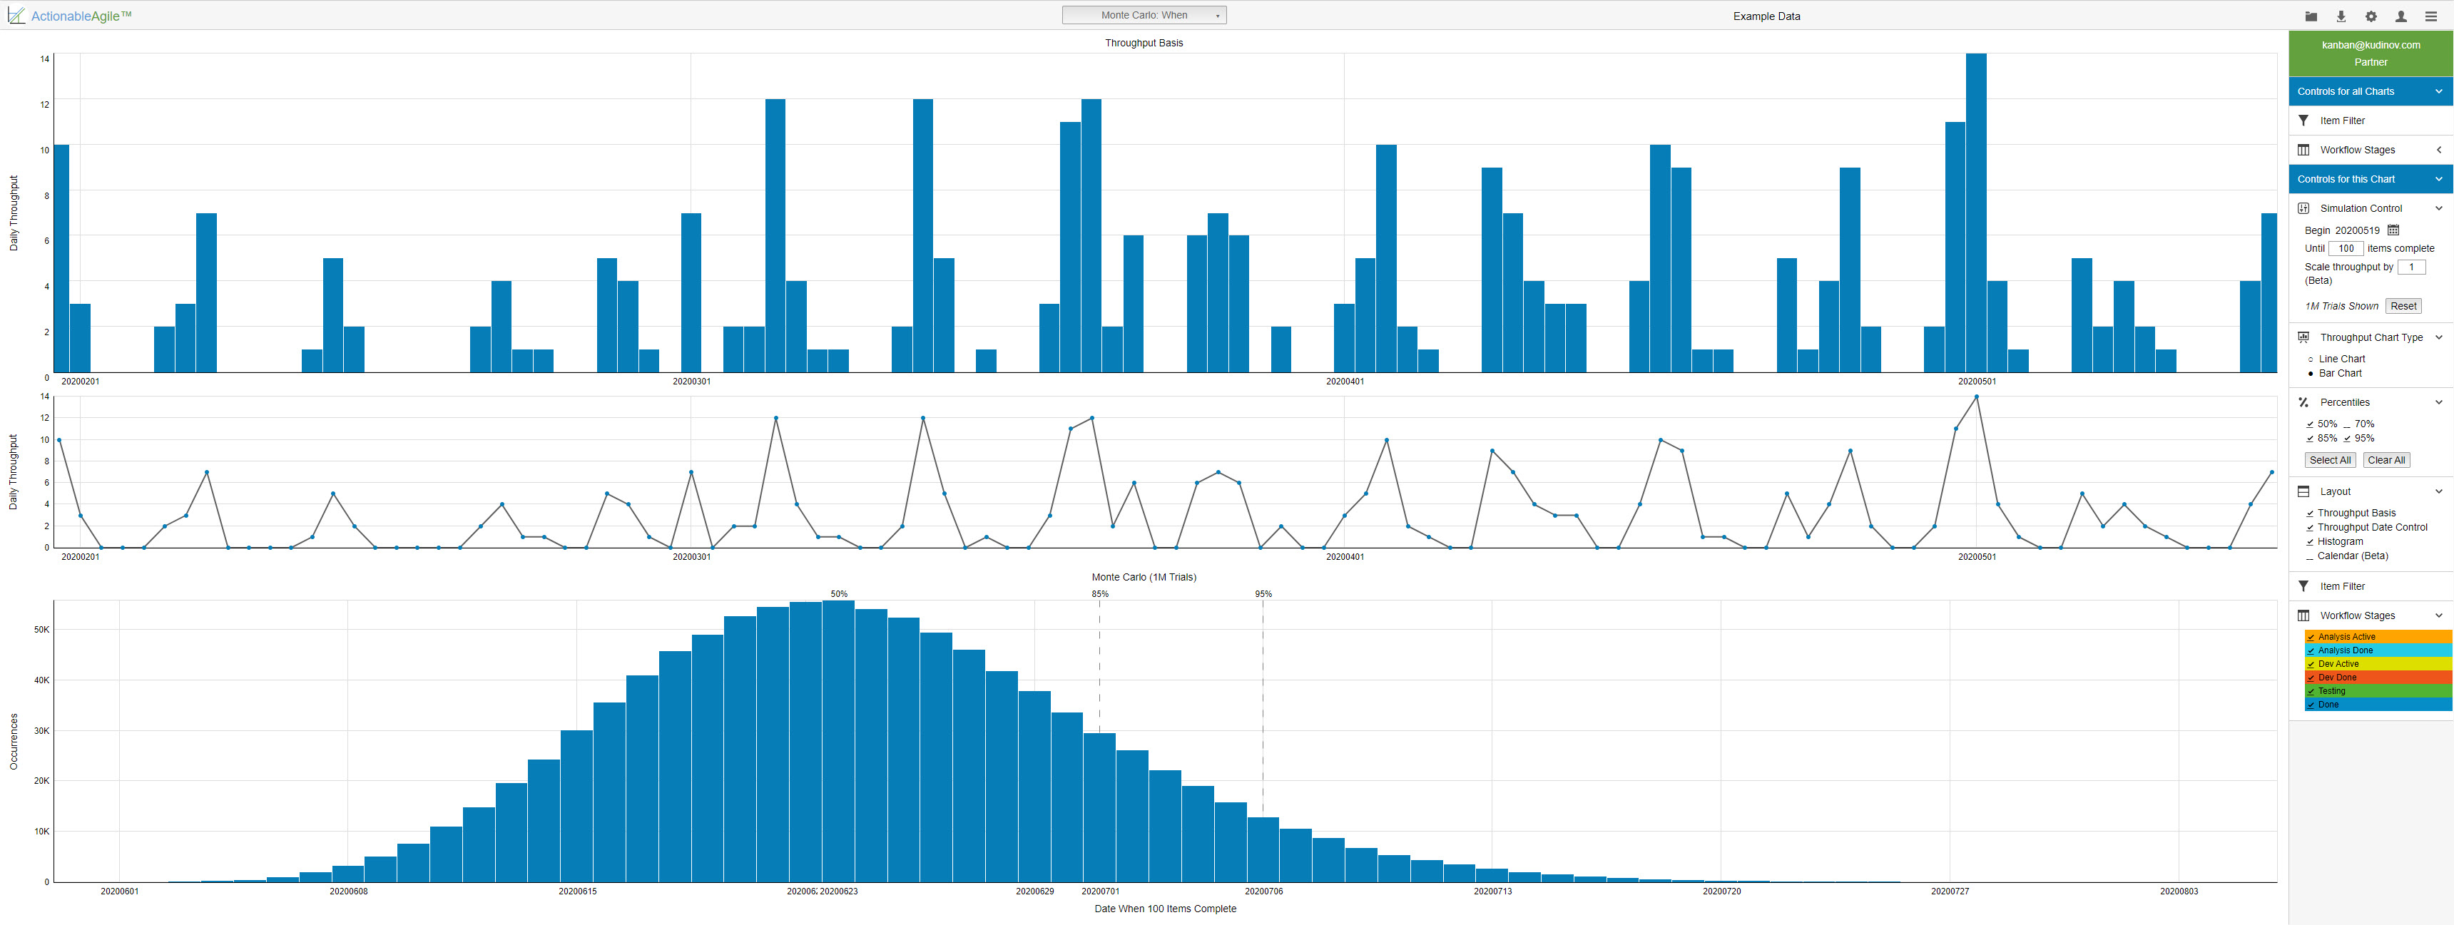The height and width of the screenshot is (925, 2454).
Task: Click the Select All percentiles button
Action: 2330,460
